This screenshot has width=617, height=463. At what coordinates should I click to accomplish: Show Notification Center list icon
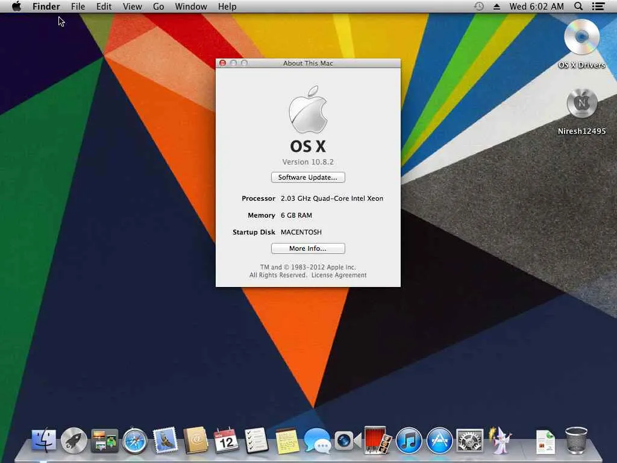click(598, 7)
